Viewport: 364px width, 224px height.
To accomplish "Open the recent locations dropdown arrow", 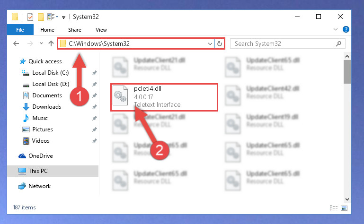I will coord(41,43).
